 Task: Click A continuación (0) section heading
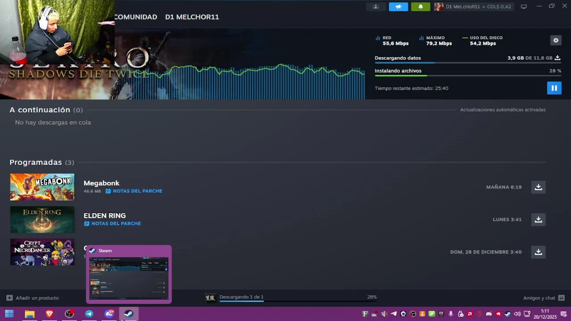[x=46, y=110]
